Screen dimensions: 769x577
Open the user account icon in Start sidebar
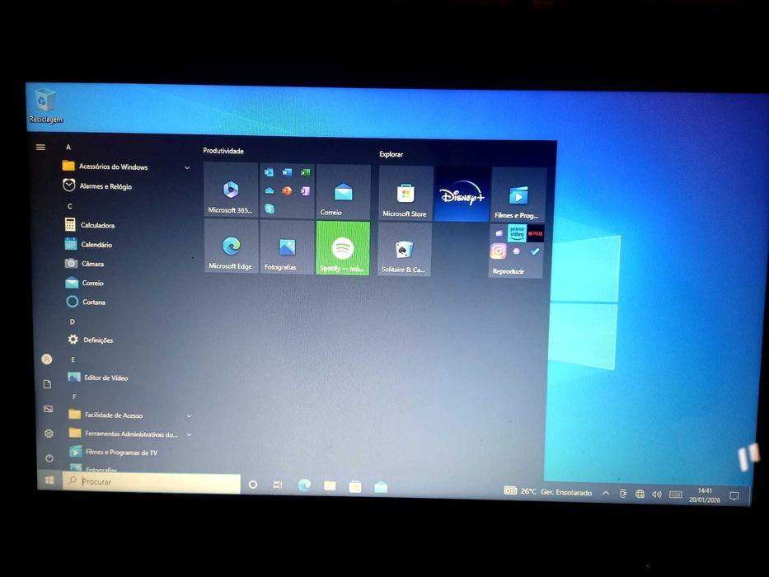coord(47,359)
